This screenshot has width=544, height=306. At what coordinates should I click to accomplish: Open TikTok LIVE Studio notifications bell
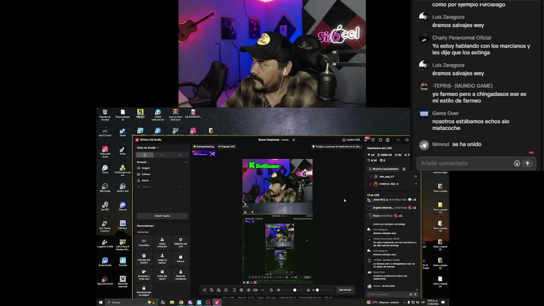click(367, 139)
